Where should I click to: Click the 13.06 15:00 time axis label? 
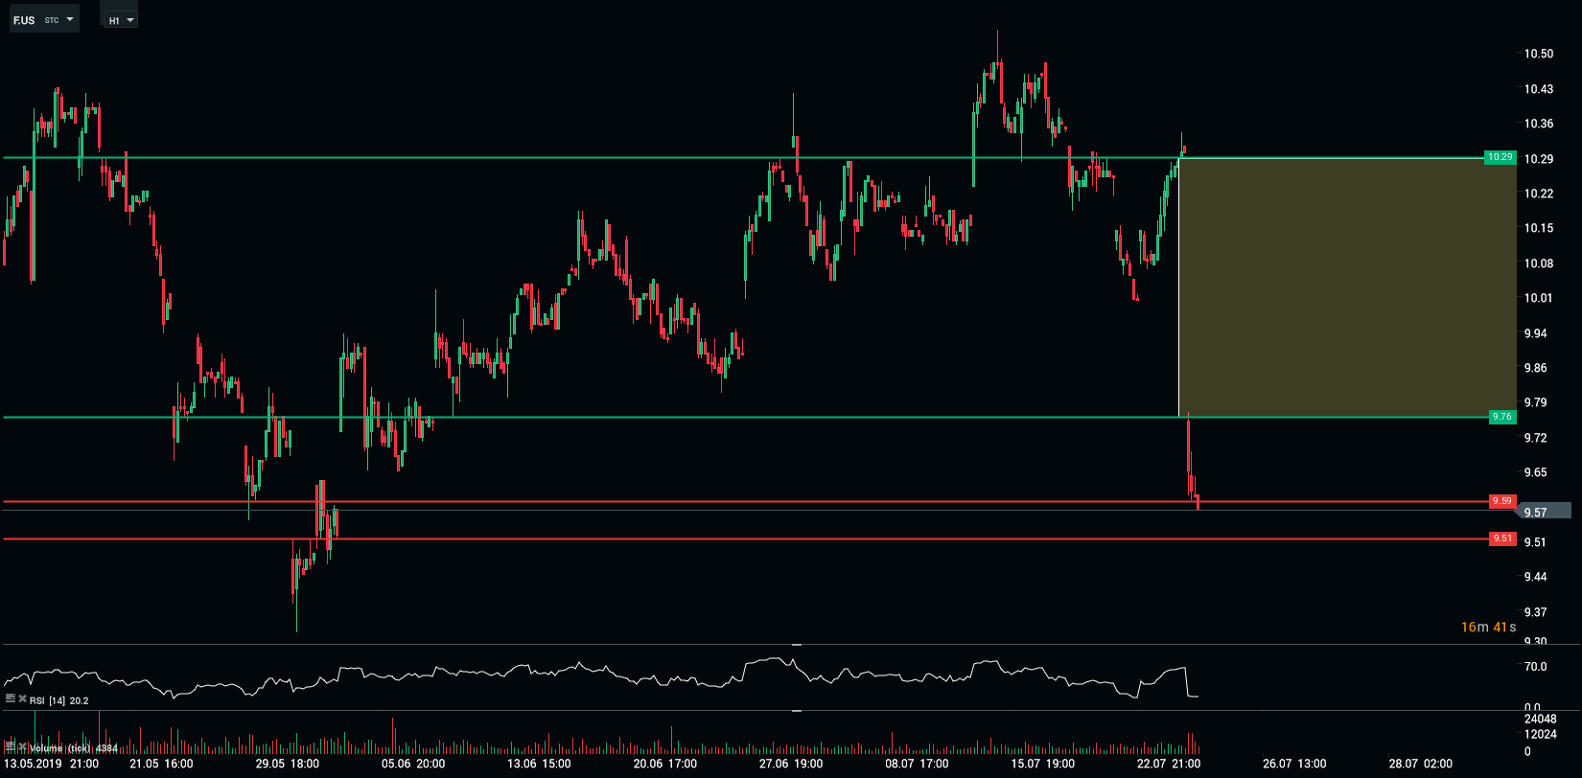coord(539,764)
